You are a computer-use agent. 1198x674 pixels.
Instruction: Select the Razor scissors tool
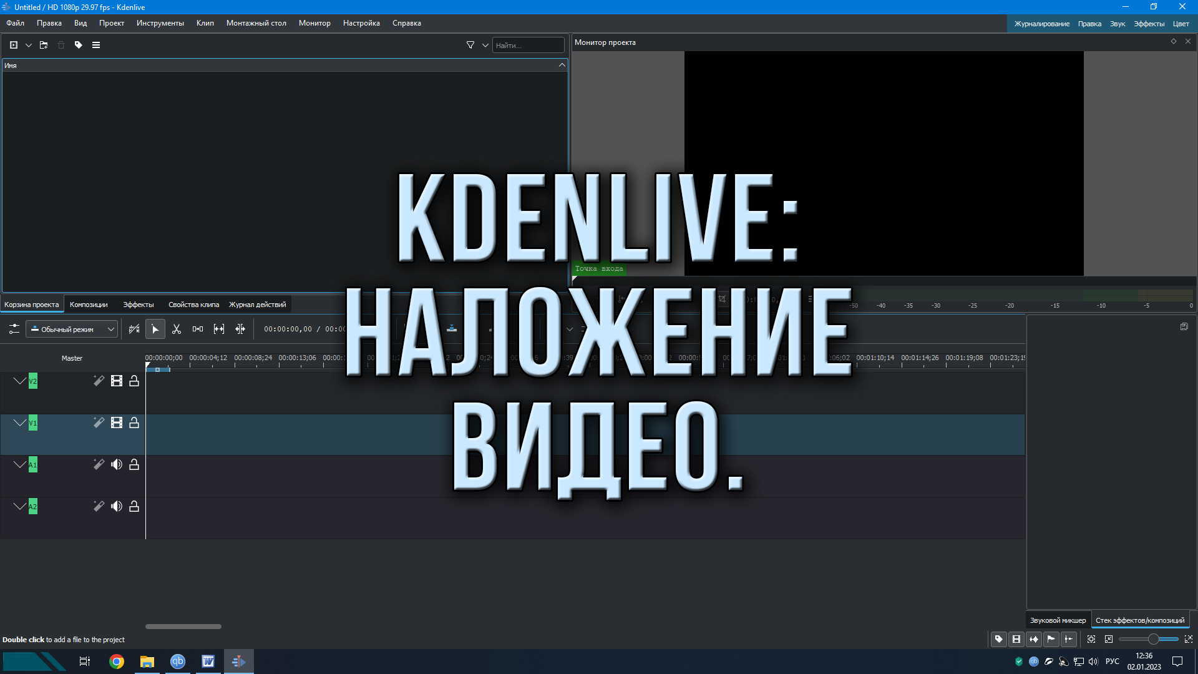coord(177,329)
